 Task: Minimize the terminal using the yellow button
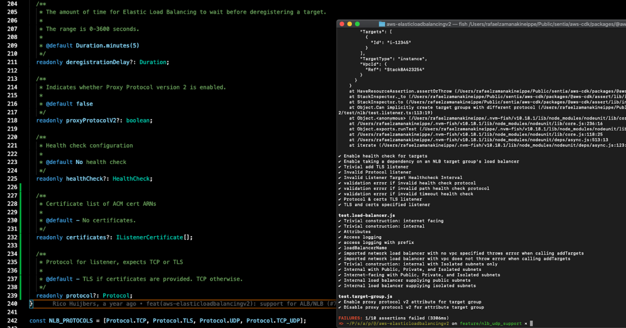[349, 24]
